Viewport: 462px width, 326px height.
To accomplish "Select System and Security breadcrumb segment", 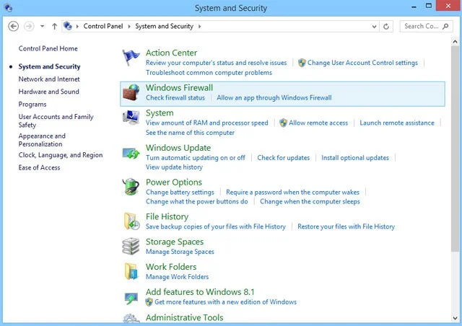I will [x=164, y=26].
